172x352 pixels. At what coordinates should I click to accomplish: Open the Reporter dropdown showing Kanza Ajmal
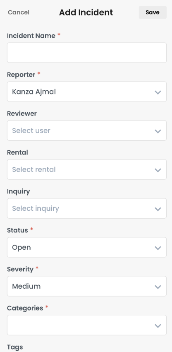87,92
